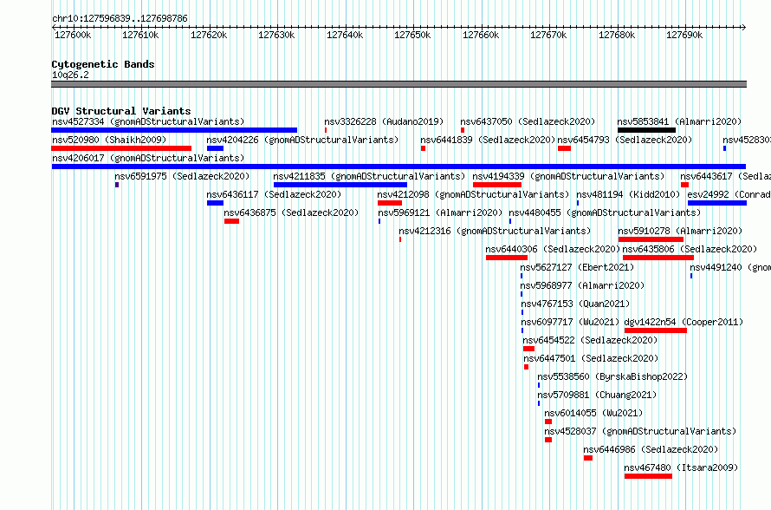Viewport: 771px width, 510px height.
Task: Click the nsv4527334 gnomAD variant label
Action: click(148, 121)
